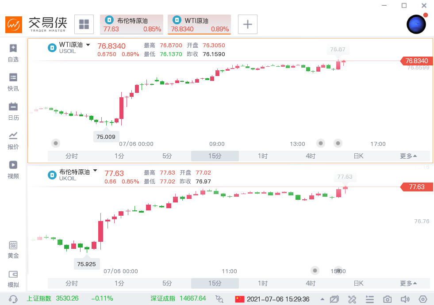Select 1时 timeframe in the WTI chart
The image size is (434, 305).
[263, 156]
